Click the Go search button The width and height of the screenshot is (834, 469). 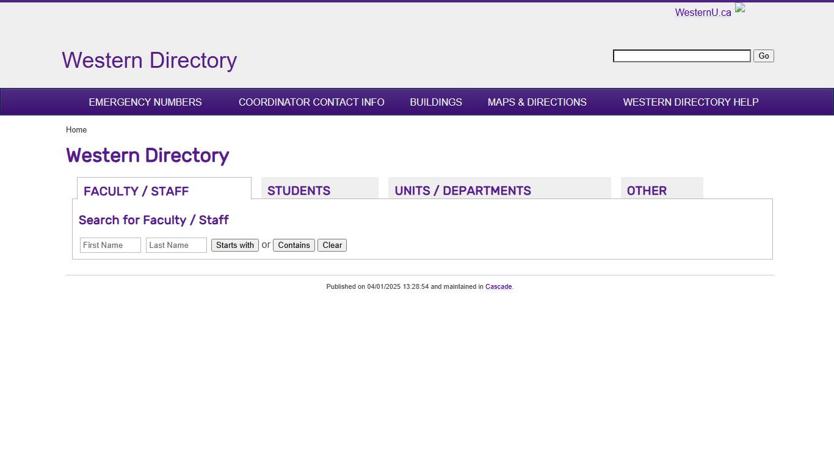tap(763, 56)
